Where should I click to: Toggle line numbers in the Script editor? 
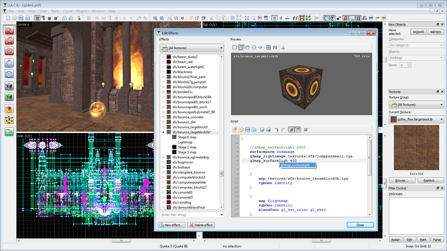[292, 129]
